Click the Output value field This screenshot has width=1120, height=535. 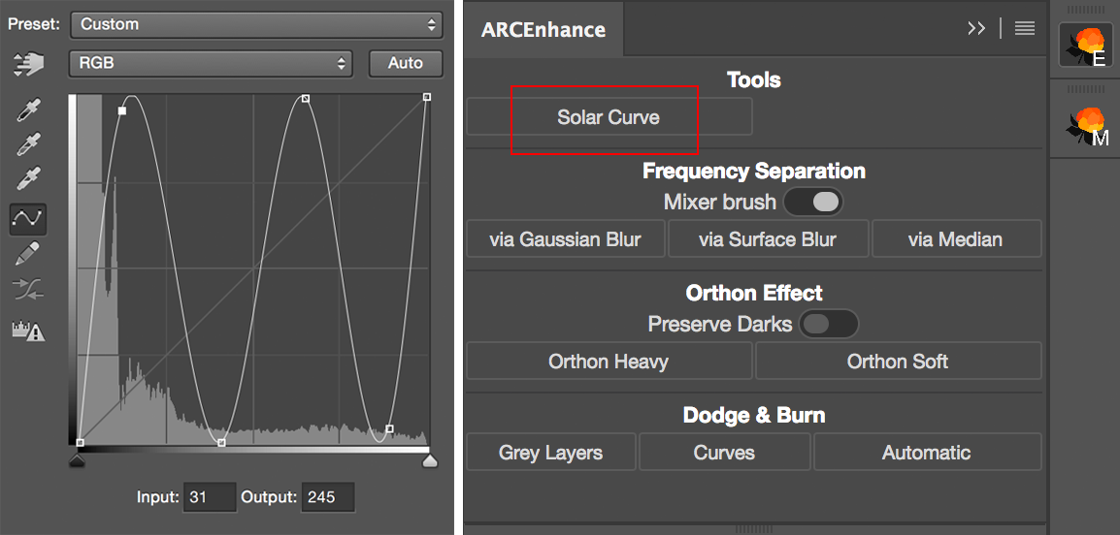coord(327,497)
